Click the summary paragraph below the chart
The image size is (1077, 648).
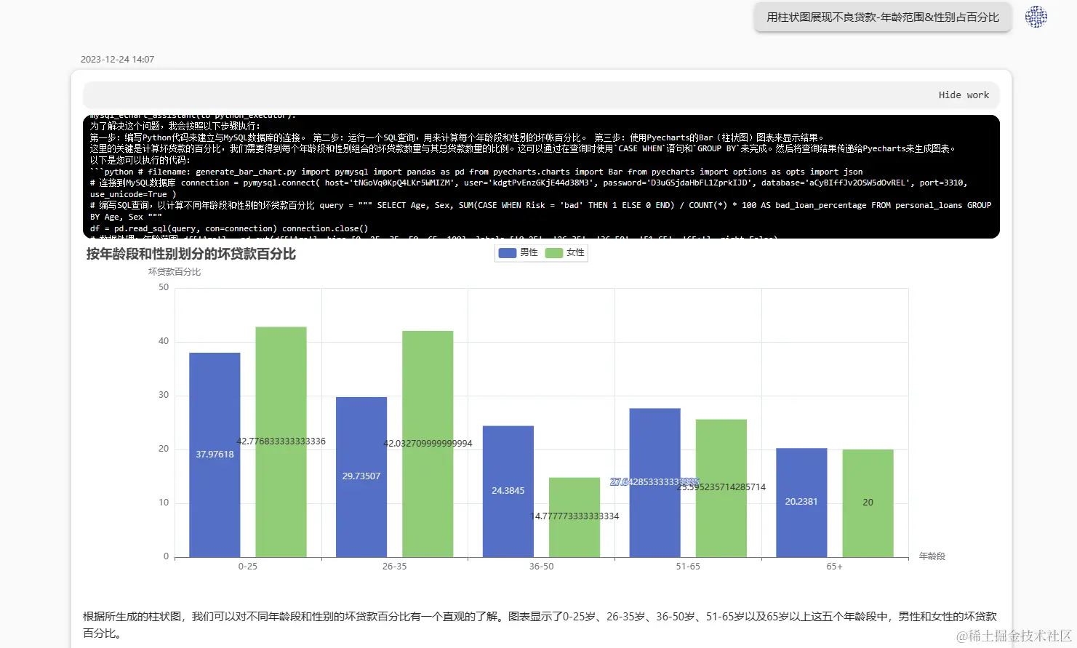coord(540,625)
